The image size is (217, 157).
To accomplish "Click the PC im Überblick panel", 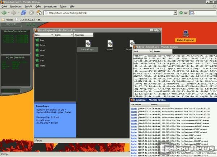I will 16,71.
